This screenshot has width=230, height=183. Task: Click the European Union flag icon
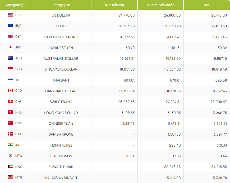coord(11,26)
